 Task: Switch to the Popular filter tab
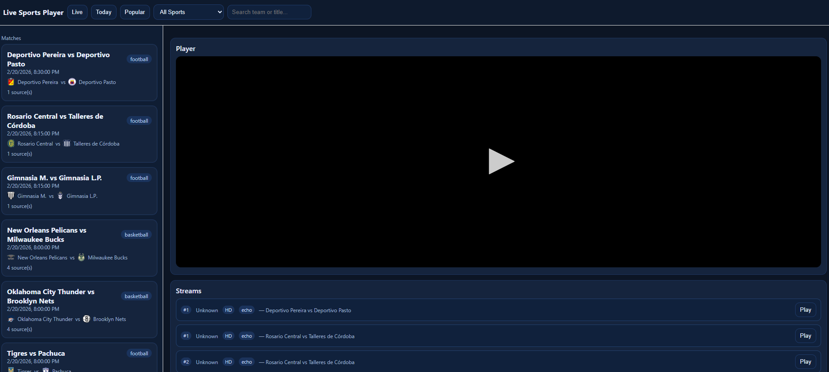click(x=135, y=12)
